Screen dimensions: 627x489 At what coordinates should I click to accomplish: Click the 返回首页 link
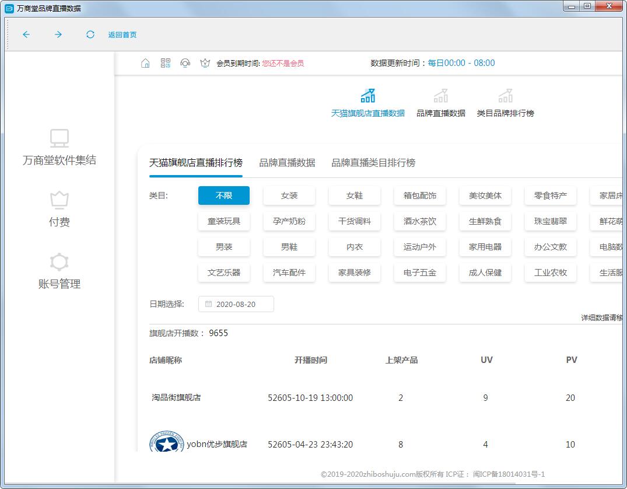tap(122, 35)
